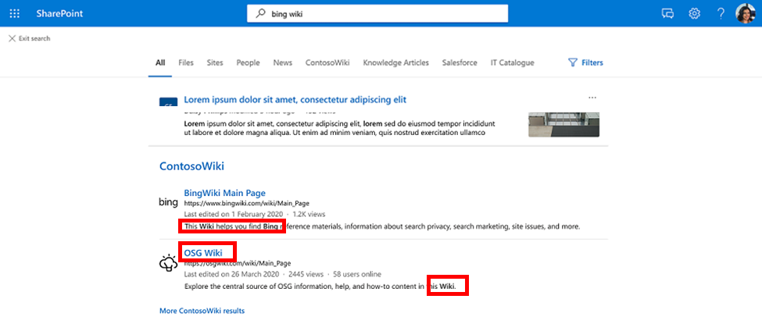Click the '1.2K views' text
Screen dimensions: 762x324
pos(309,214)
